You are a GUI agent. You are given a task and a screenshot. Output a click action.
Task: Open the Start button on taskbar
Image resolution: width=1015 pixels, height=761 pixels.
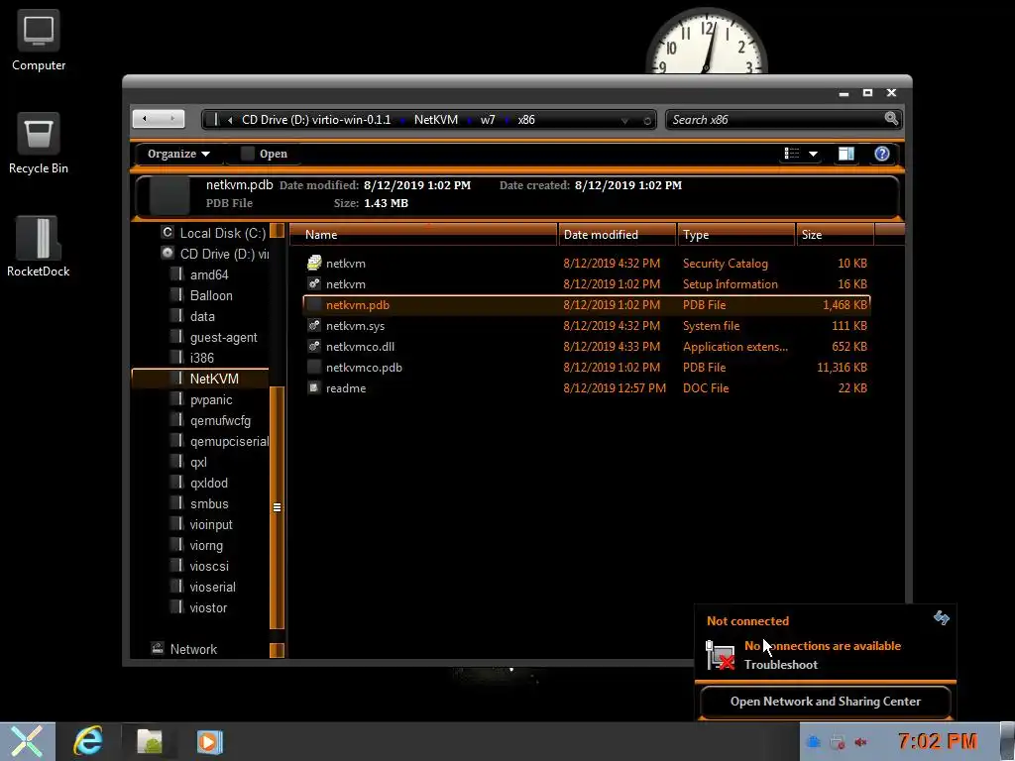27,741
